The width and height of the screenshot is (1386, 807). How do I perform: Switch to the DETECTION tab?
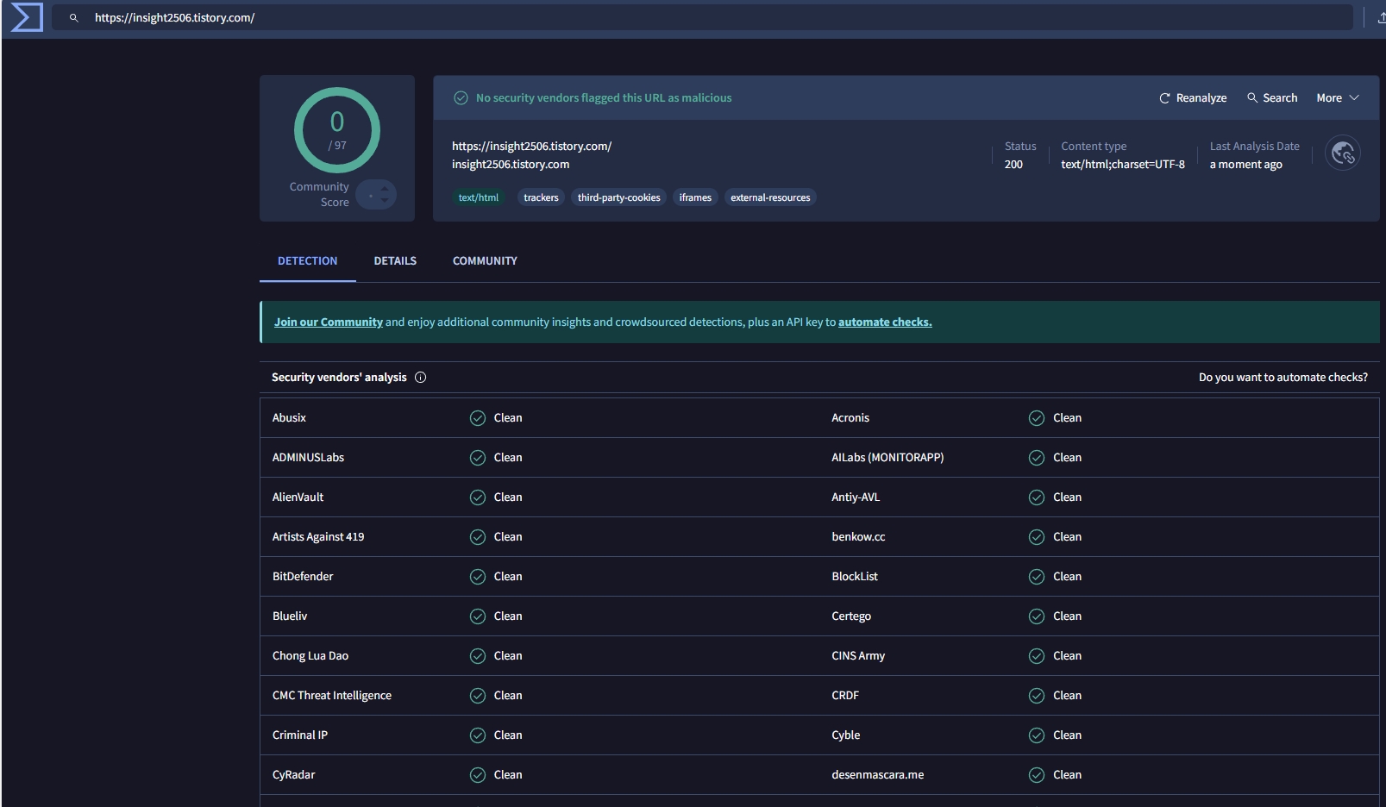tap(308, 260)
